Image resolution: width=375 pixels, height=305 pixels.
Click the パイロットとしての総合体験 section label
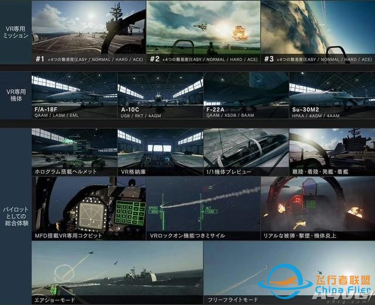(16, 216)
